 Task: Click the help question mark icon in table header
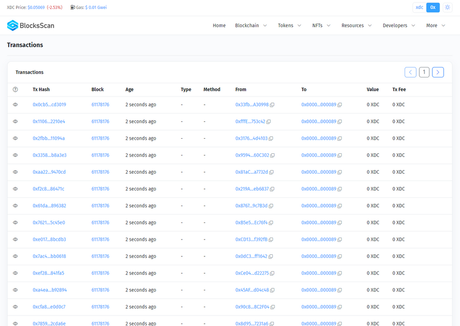[x=15, y=89]
